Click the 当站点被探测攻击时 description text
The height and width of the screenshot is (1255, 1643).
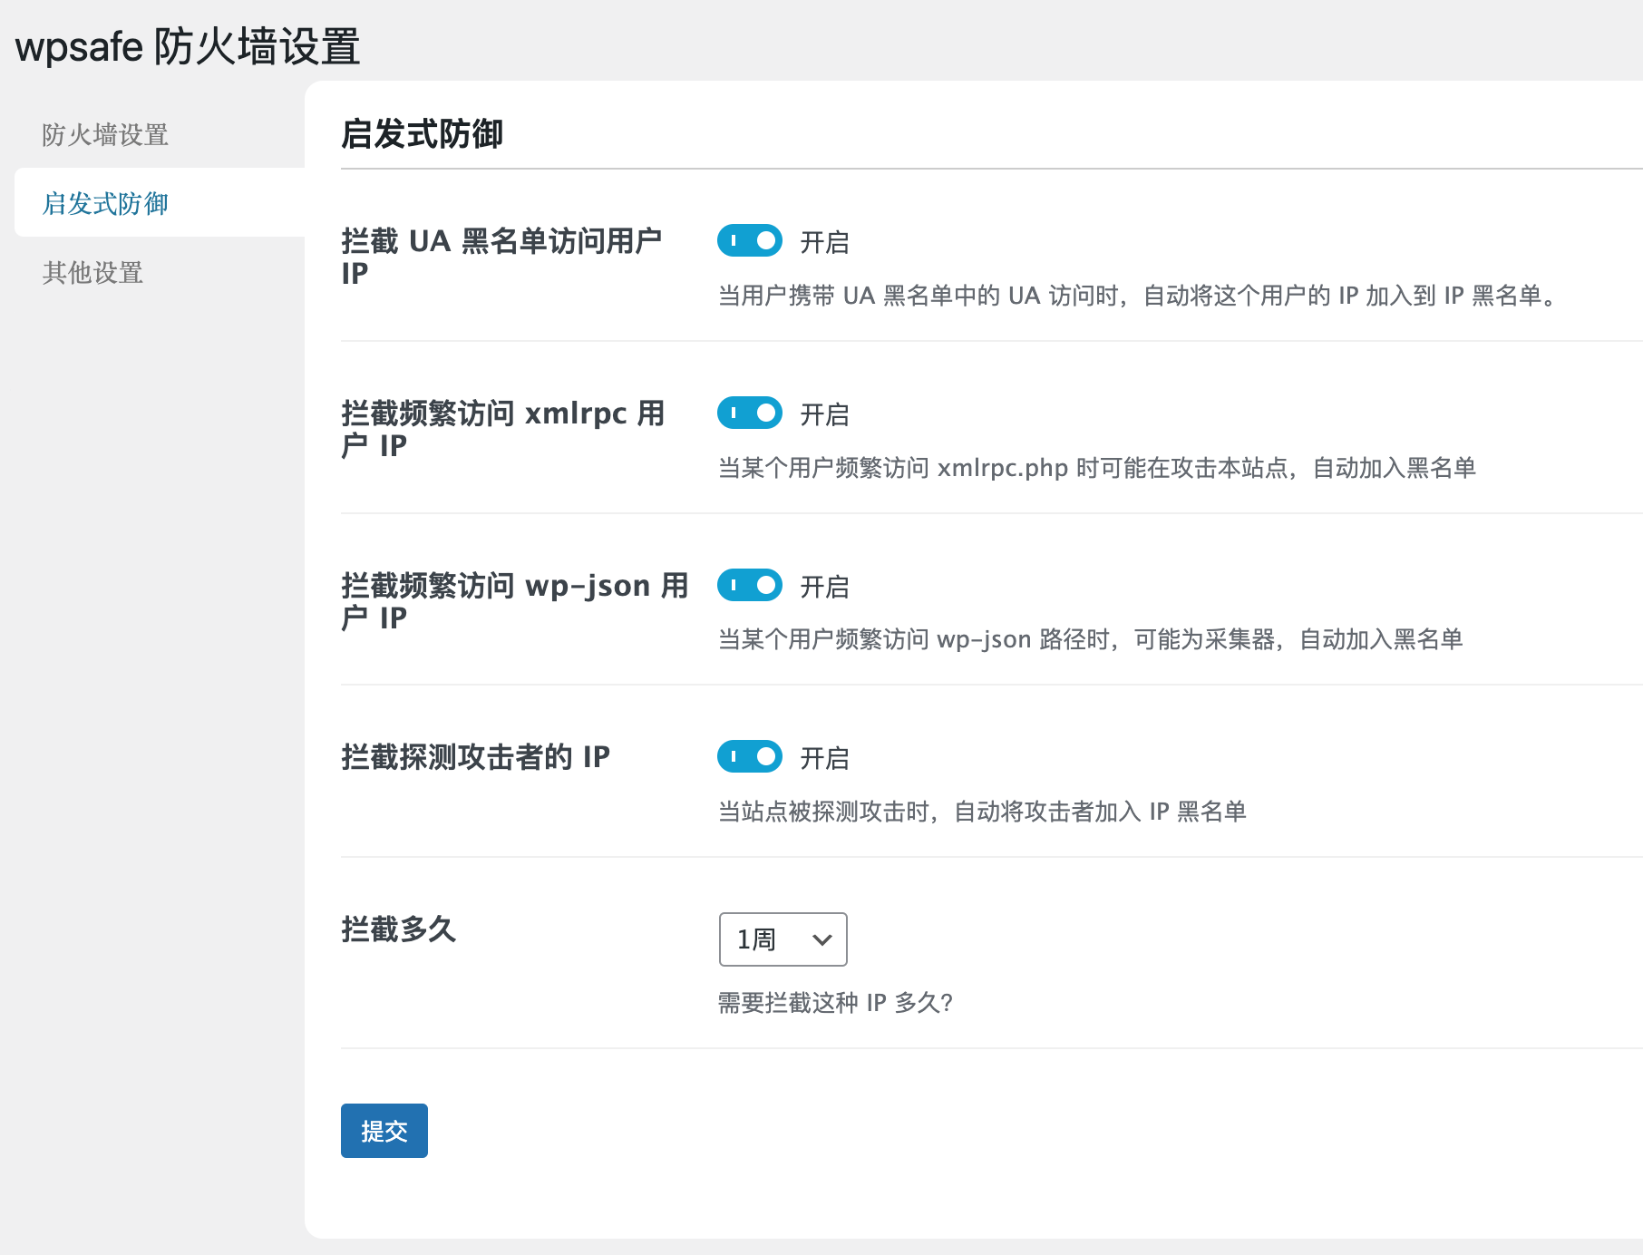[x=982, y=811]
